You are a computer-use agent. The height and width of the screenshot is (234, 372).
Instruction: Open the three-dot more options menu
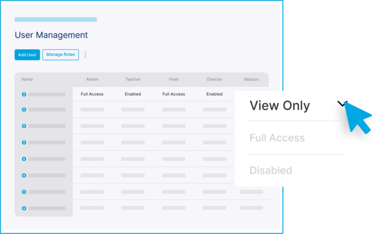click(x=86, y=55)
